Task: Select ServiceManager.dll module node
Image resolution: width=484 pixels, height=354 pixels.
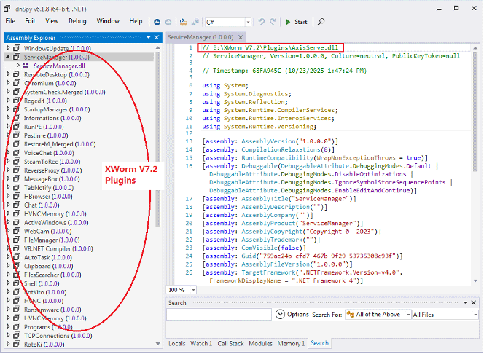Action: coord(59,66)
